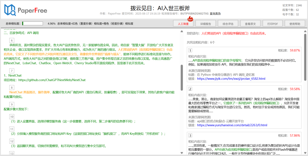The image size is (308, 156).
Task: Open the 人工降重 button
Action: [x=183, y=24]
